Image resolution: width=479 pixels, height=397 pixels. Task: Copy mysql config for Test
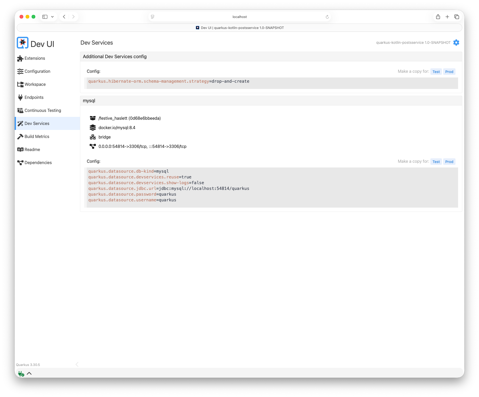(x=436, y=162)
